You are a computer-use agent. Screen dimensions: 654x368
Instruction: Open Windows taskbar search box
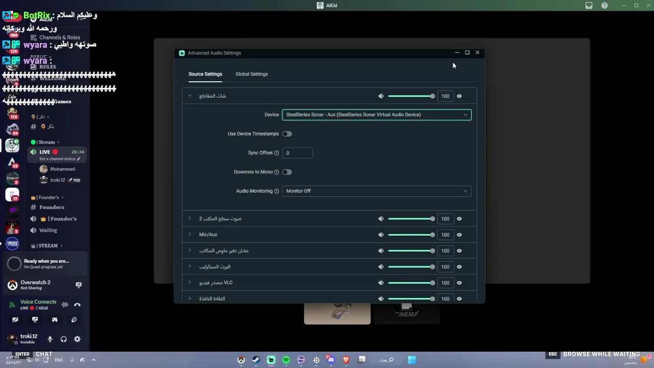pos(386,360)
